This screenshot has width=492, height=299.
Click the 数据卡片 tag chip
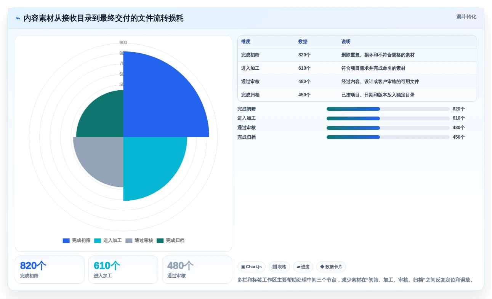tap(331, 267)
